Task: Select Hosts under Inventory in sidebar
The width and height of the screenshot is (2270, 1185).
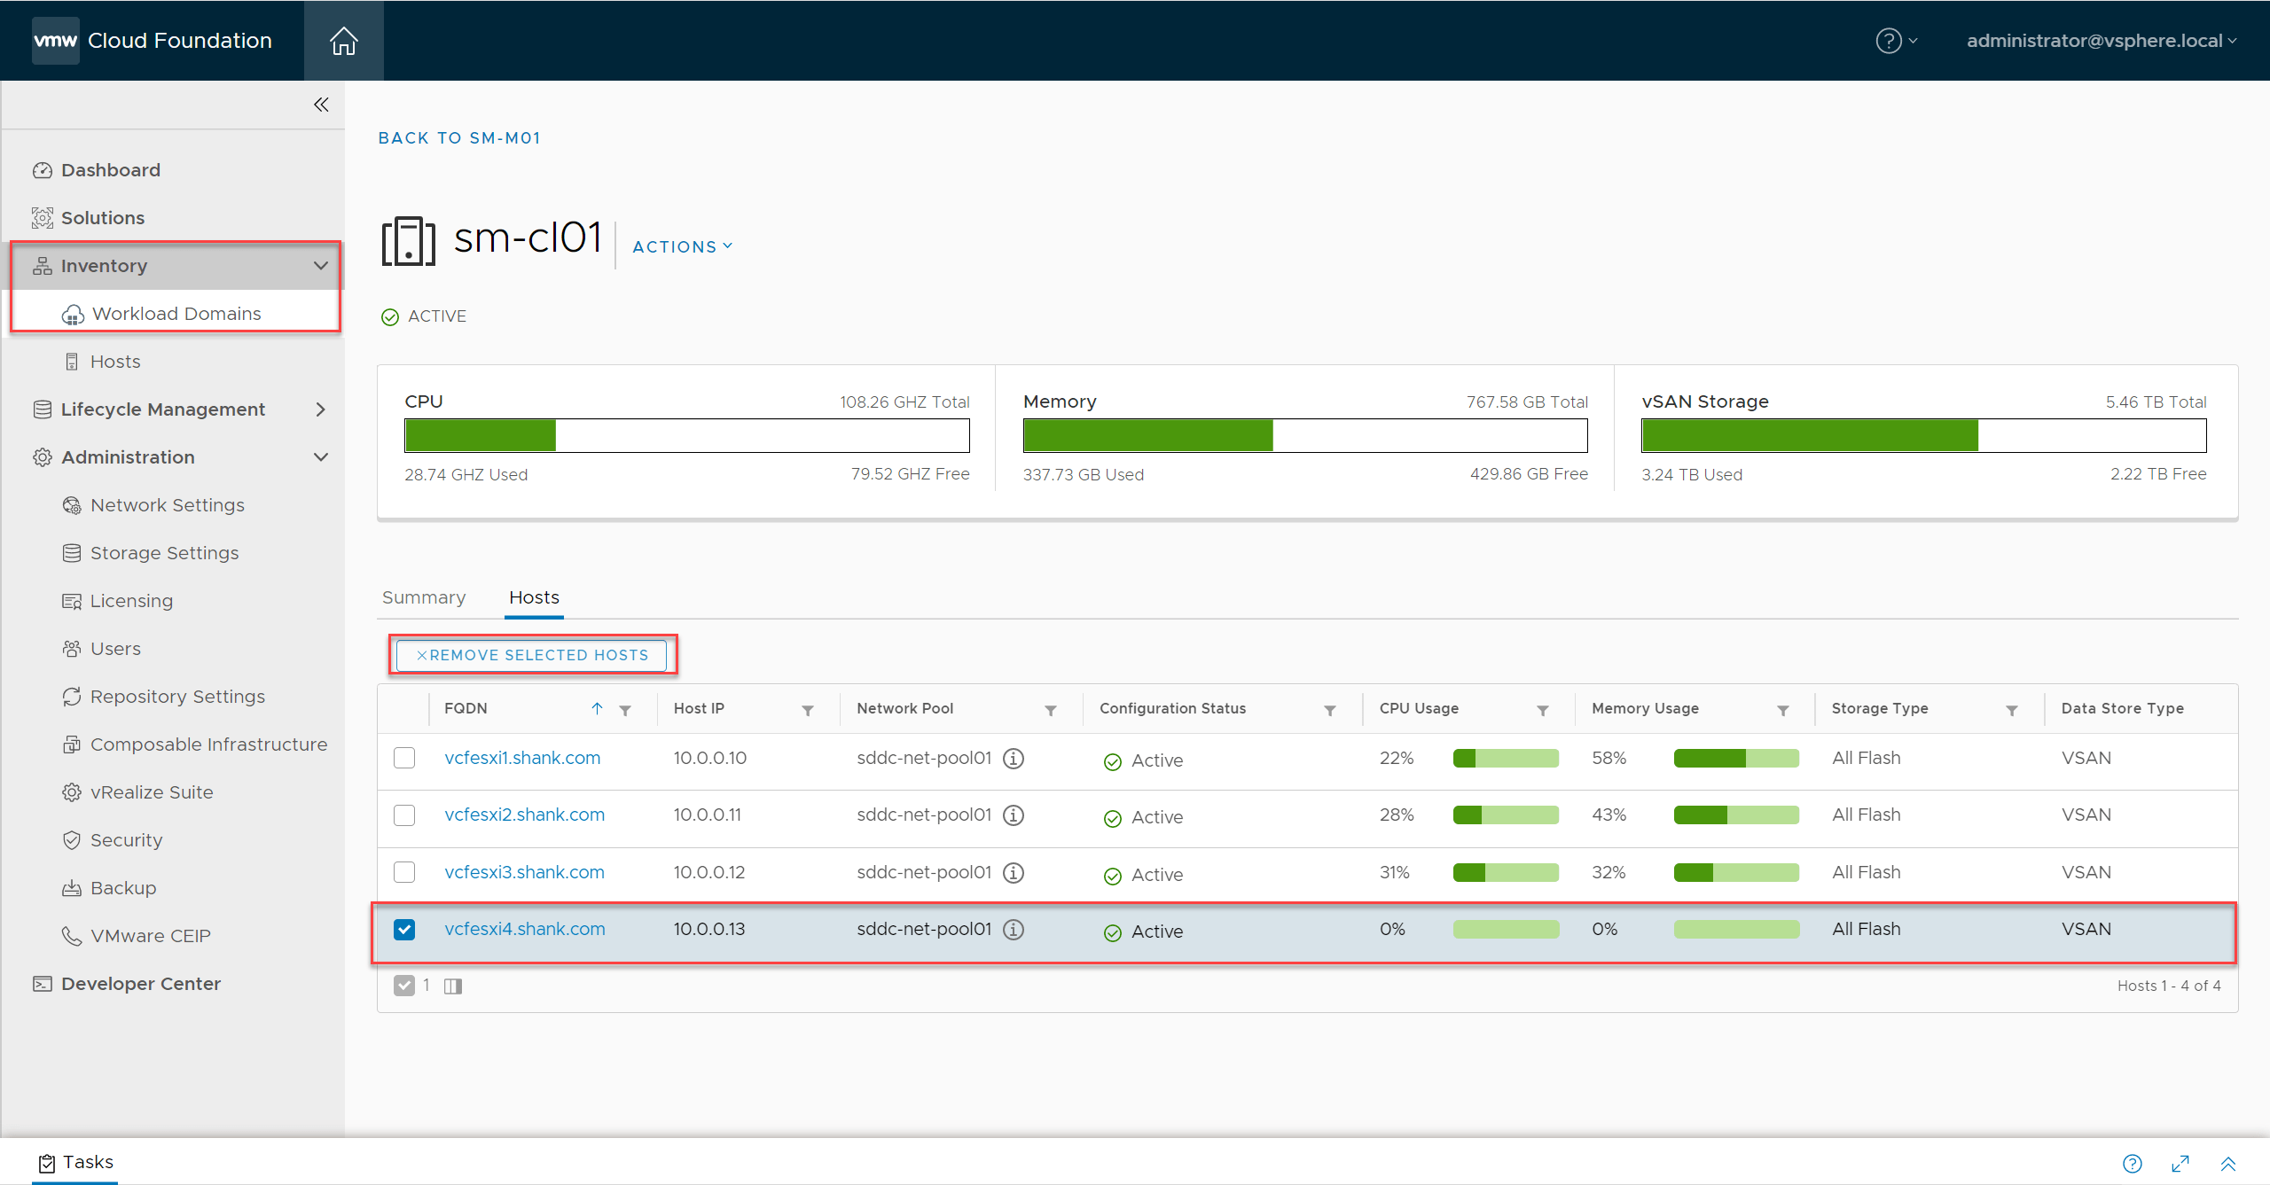Action: (115, 362)
